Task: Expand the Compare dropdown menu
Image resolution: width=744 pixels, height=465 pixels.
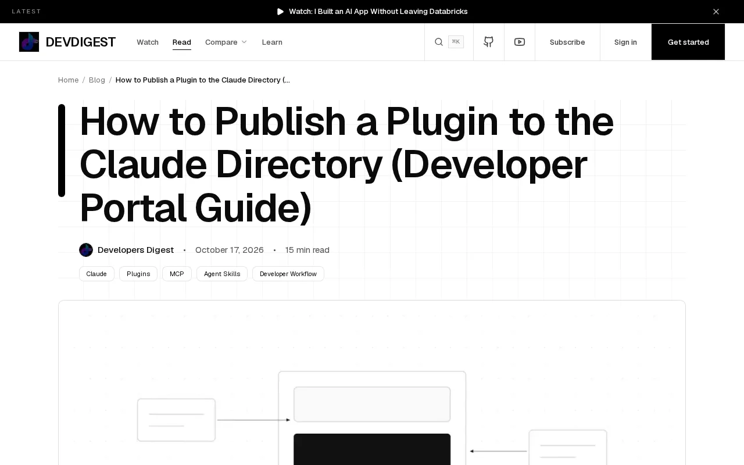Action: point(226,42)
